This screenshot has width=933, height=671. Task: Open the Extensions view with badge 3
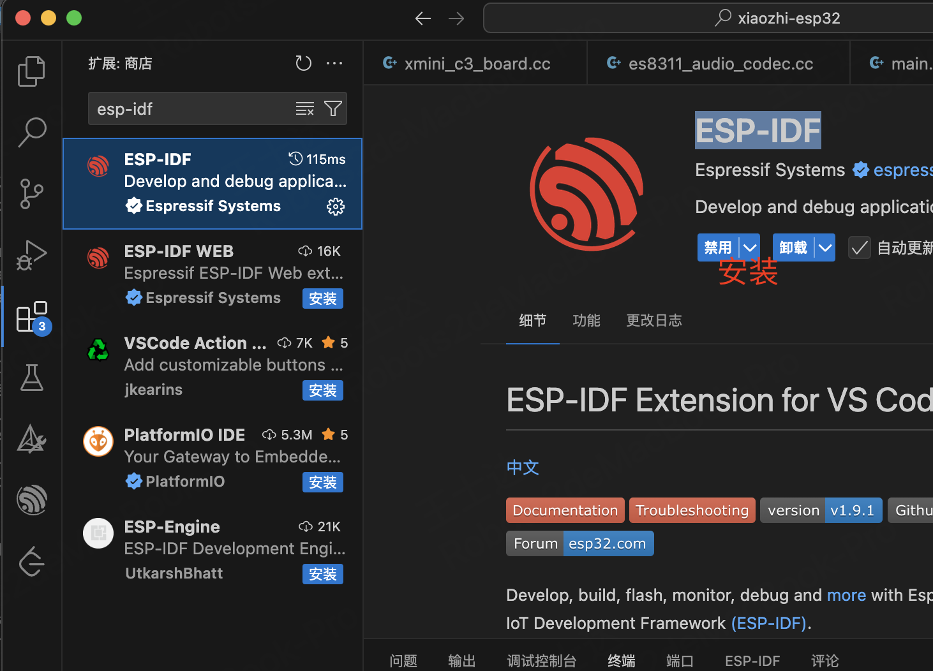click(x=33, y=317)
